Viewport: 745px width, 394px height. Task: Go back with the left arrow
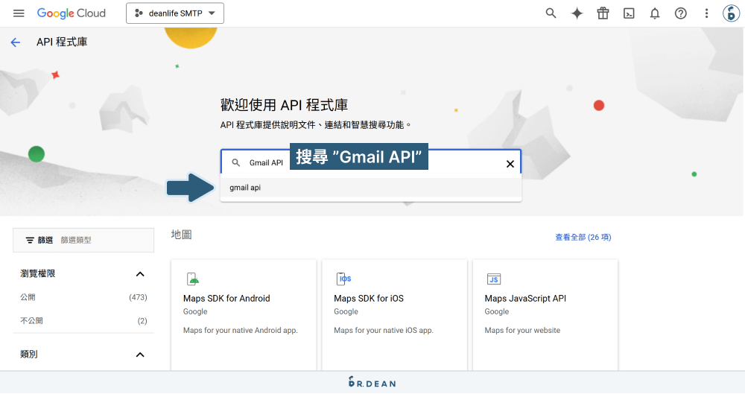(x=16, y=42)
